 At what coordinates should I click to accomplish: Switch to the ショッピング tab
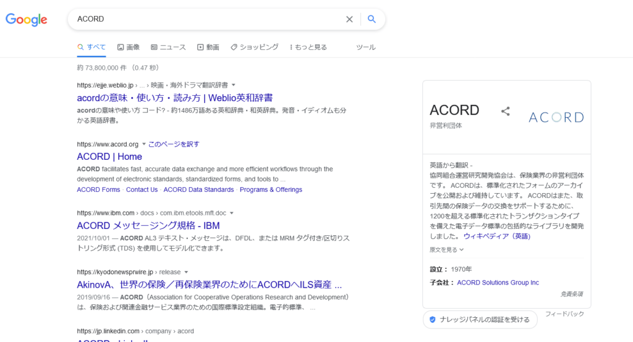click(x=254, y=47)
